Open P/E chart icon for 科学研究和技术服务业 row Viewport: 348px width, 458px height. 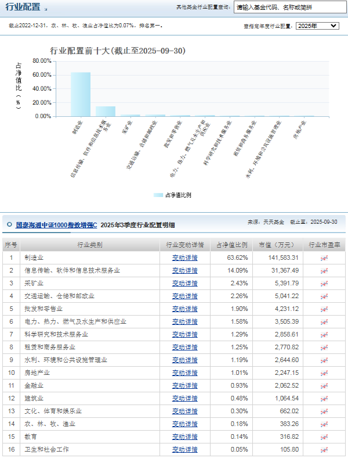coord(324,335)
